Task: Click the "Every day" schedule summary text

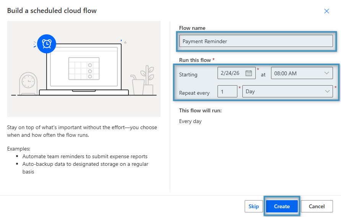Action: point(190,121)
